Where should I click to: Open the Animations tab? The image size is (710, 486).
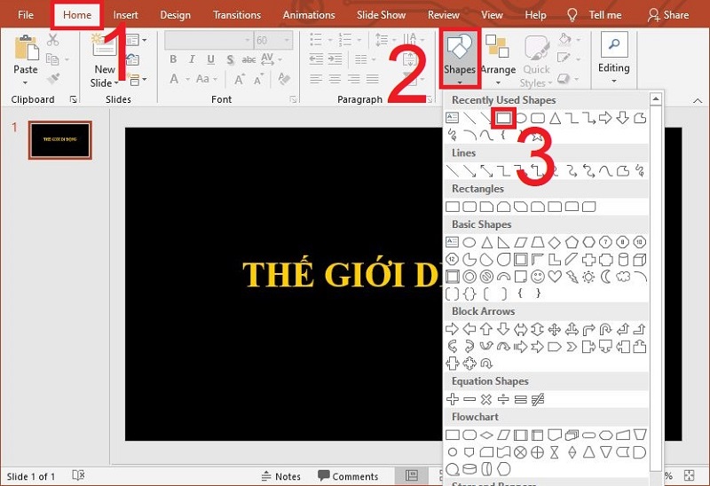coord(309,15)
